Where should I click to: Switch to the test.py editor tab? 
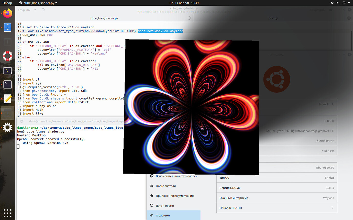[x=273, y=18]
